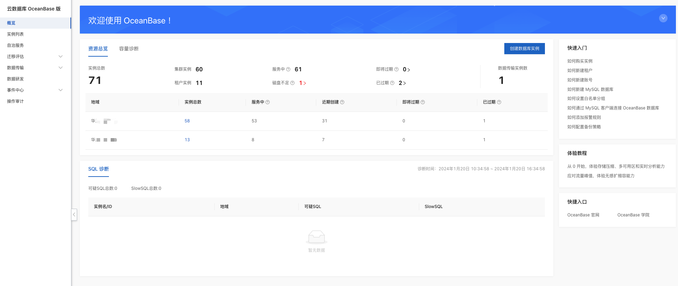Click the SlowSQL总数:0 label
678x286 pixels.
point(146,188)
